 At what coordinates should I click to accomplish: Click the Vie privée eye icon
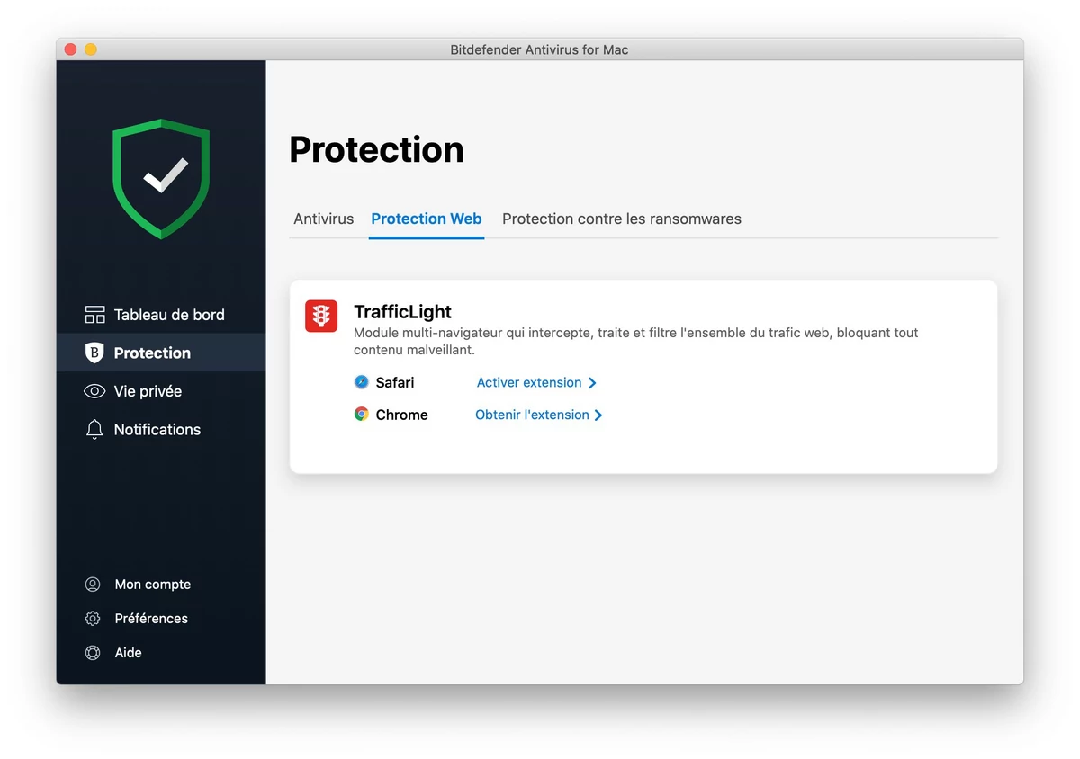(x=94, y=391)
